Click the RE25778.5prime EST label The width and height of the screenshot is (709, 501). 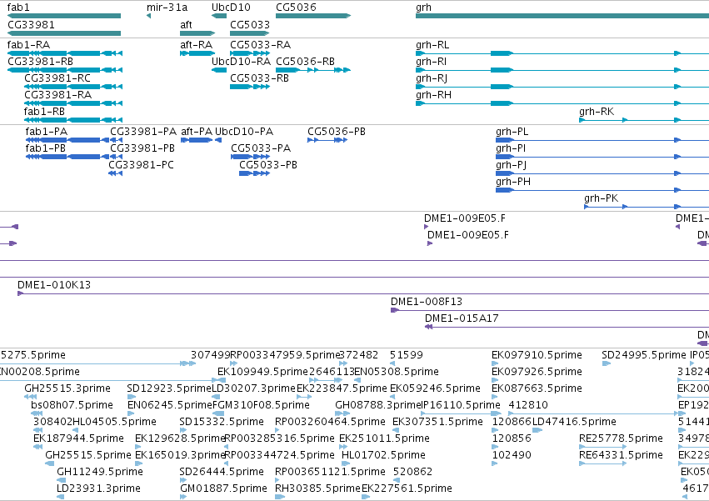click(621, 438)
